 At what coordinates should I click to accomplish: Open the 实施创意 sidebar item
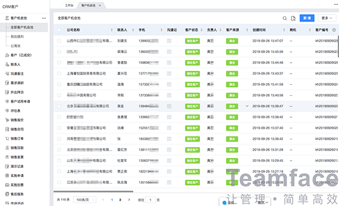pyautogui.click(x=17, y=184)
